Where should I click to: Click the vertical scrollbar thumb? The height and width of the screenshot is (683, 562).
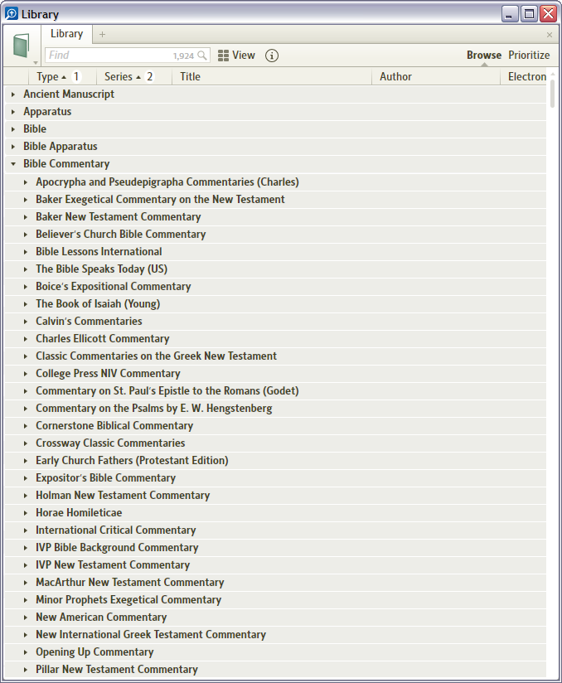click(x=552, y=93)
